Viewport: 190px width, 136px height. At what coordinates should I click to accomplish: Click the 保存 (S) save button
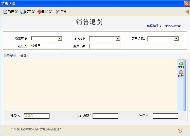[28, 12]
